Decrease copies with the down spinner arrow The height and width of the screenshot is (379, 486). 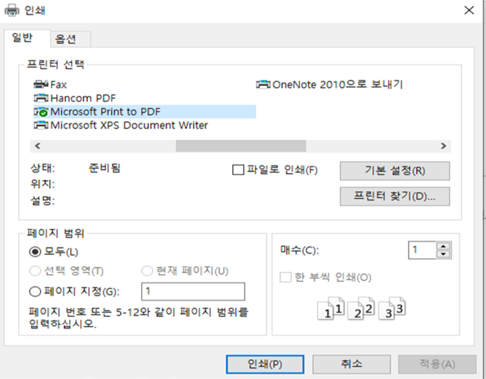443,254
